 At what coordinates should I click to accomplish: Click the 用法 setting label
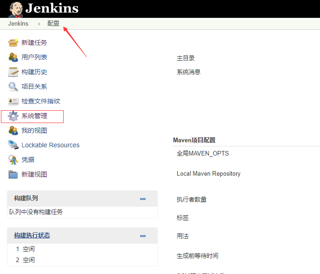(183, 236)
